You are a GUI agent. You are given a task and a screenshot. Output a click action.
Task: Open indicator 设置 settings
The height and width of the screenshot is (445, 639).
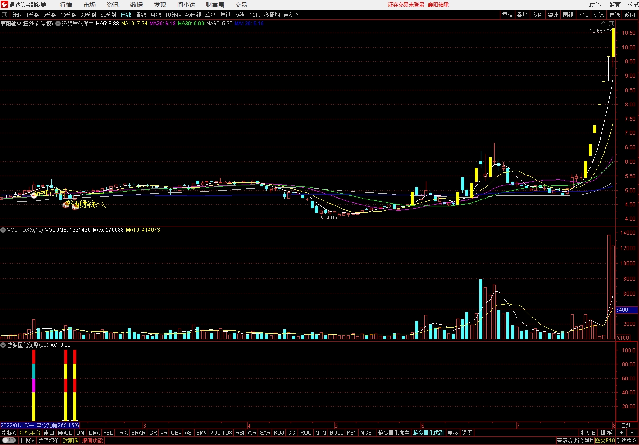[x=467, y=433]
